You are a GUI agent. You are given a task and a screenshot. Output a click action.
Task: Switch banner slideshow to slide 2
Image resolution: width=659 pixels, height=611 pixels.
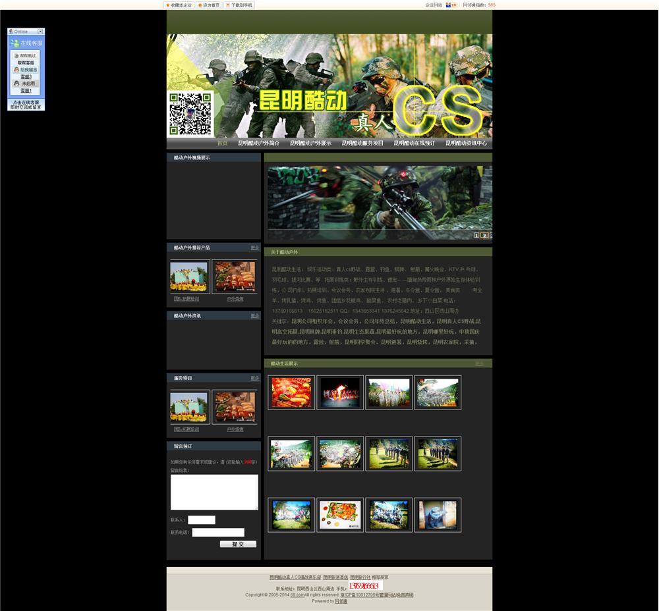click(x=484, y=235)
